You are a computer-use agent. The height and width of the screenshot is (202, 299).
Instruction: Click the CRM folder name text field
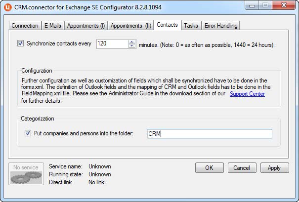(x=210, y=134)
